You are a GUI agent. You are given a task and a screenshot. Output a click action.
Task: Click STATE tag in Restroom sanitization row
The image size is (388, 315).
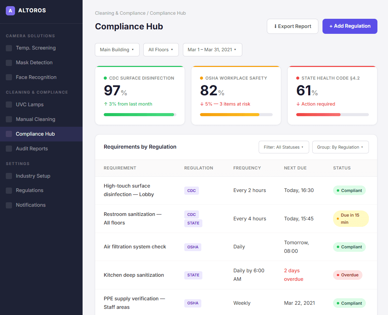click(x=193, y=223)
